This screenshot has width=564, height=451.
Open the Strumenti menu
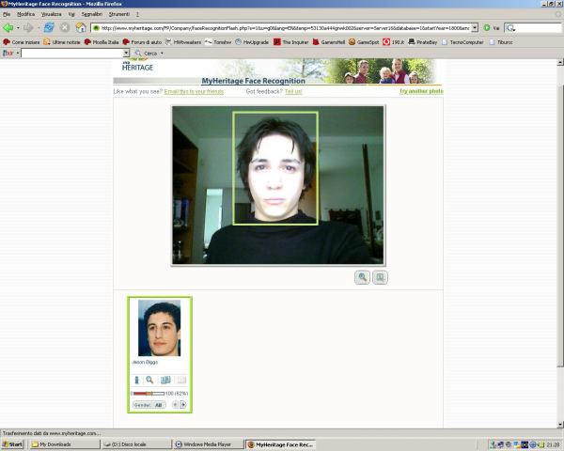(x=119, y=14)
